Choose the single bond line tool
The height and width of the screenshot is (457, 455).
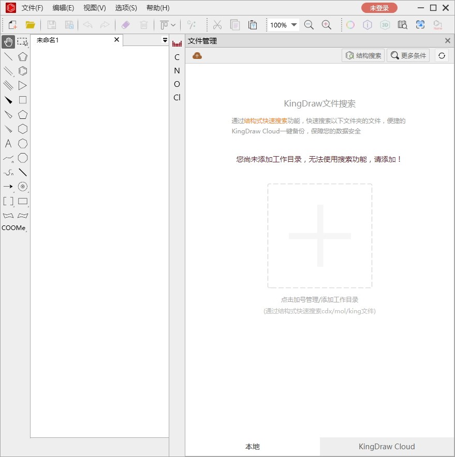coord(8,56)
